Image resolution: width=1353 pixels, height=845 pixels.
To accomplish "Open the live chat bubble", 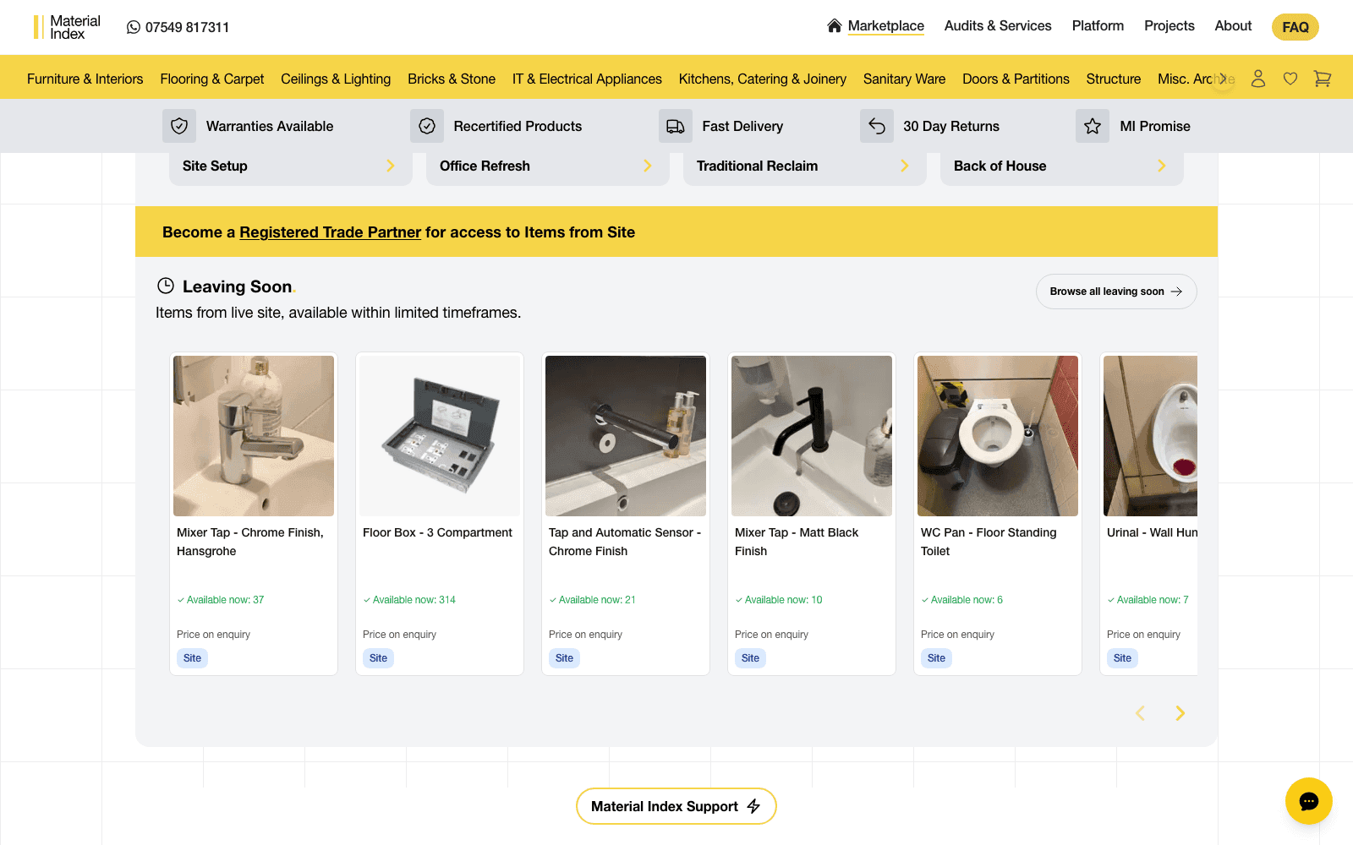I will pyautogui.click(x=1309, y=801).
